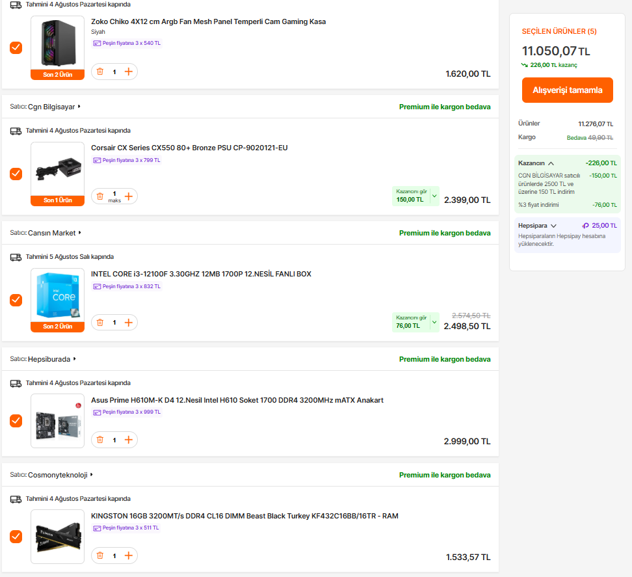Click Asus motherboard product thumbnail
This screenshot has width=632, height=577.
[58, 421]
